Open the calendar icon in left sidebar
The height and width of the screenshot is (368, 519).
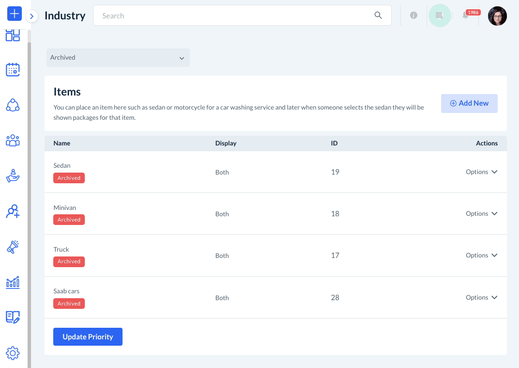(13, 70)
